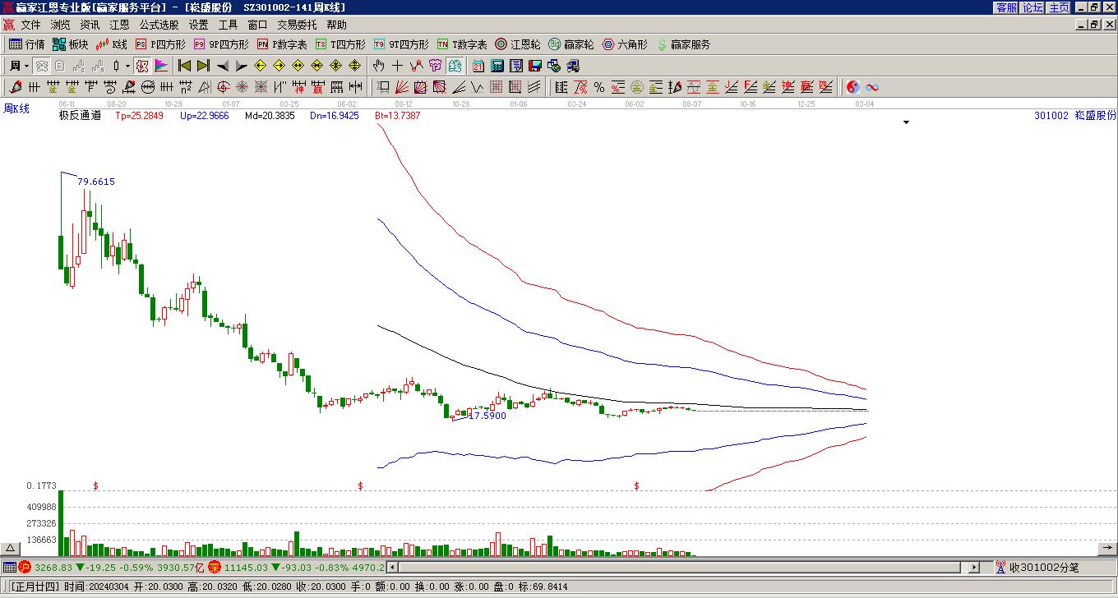Open the 工具 menu
1118x598 pixels.
point(228,25)
